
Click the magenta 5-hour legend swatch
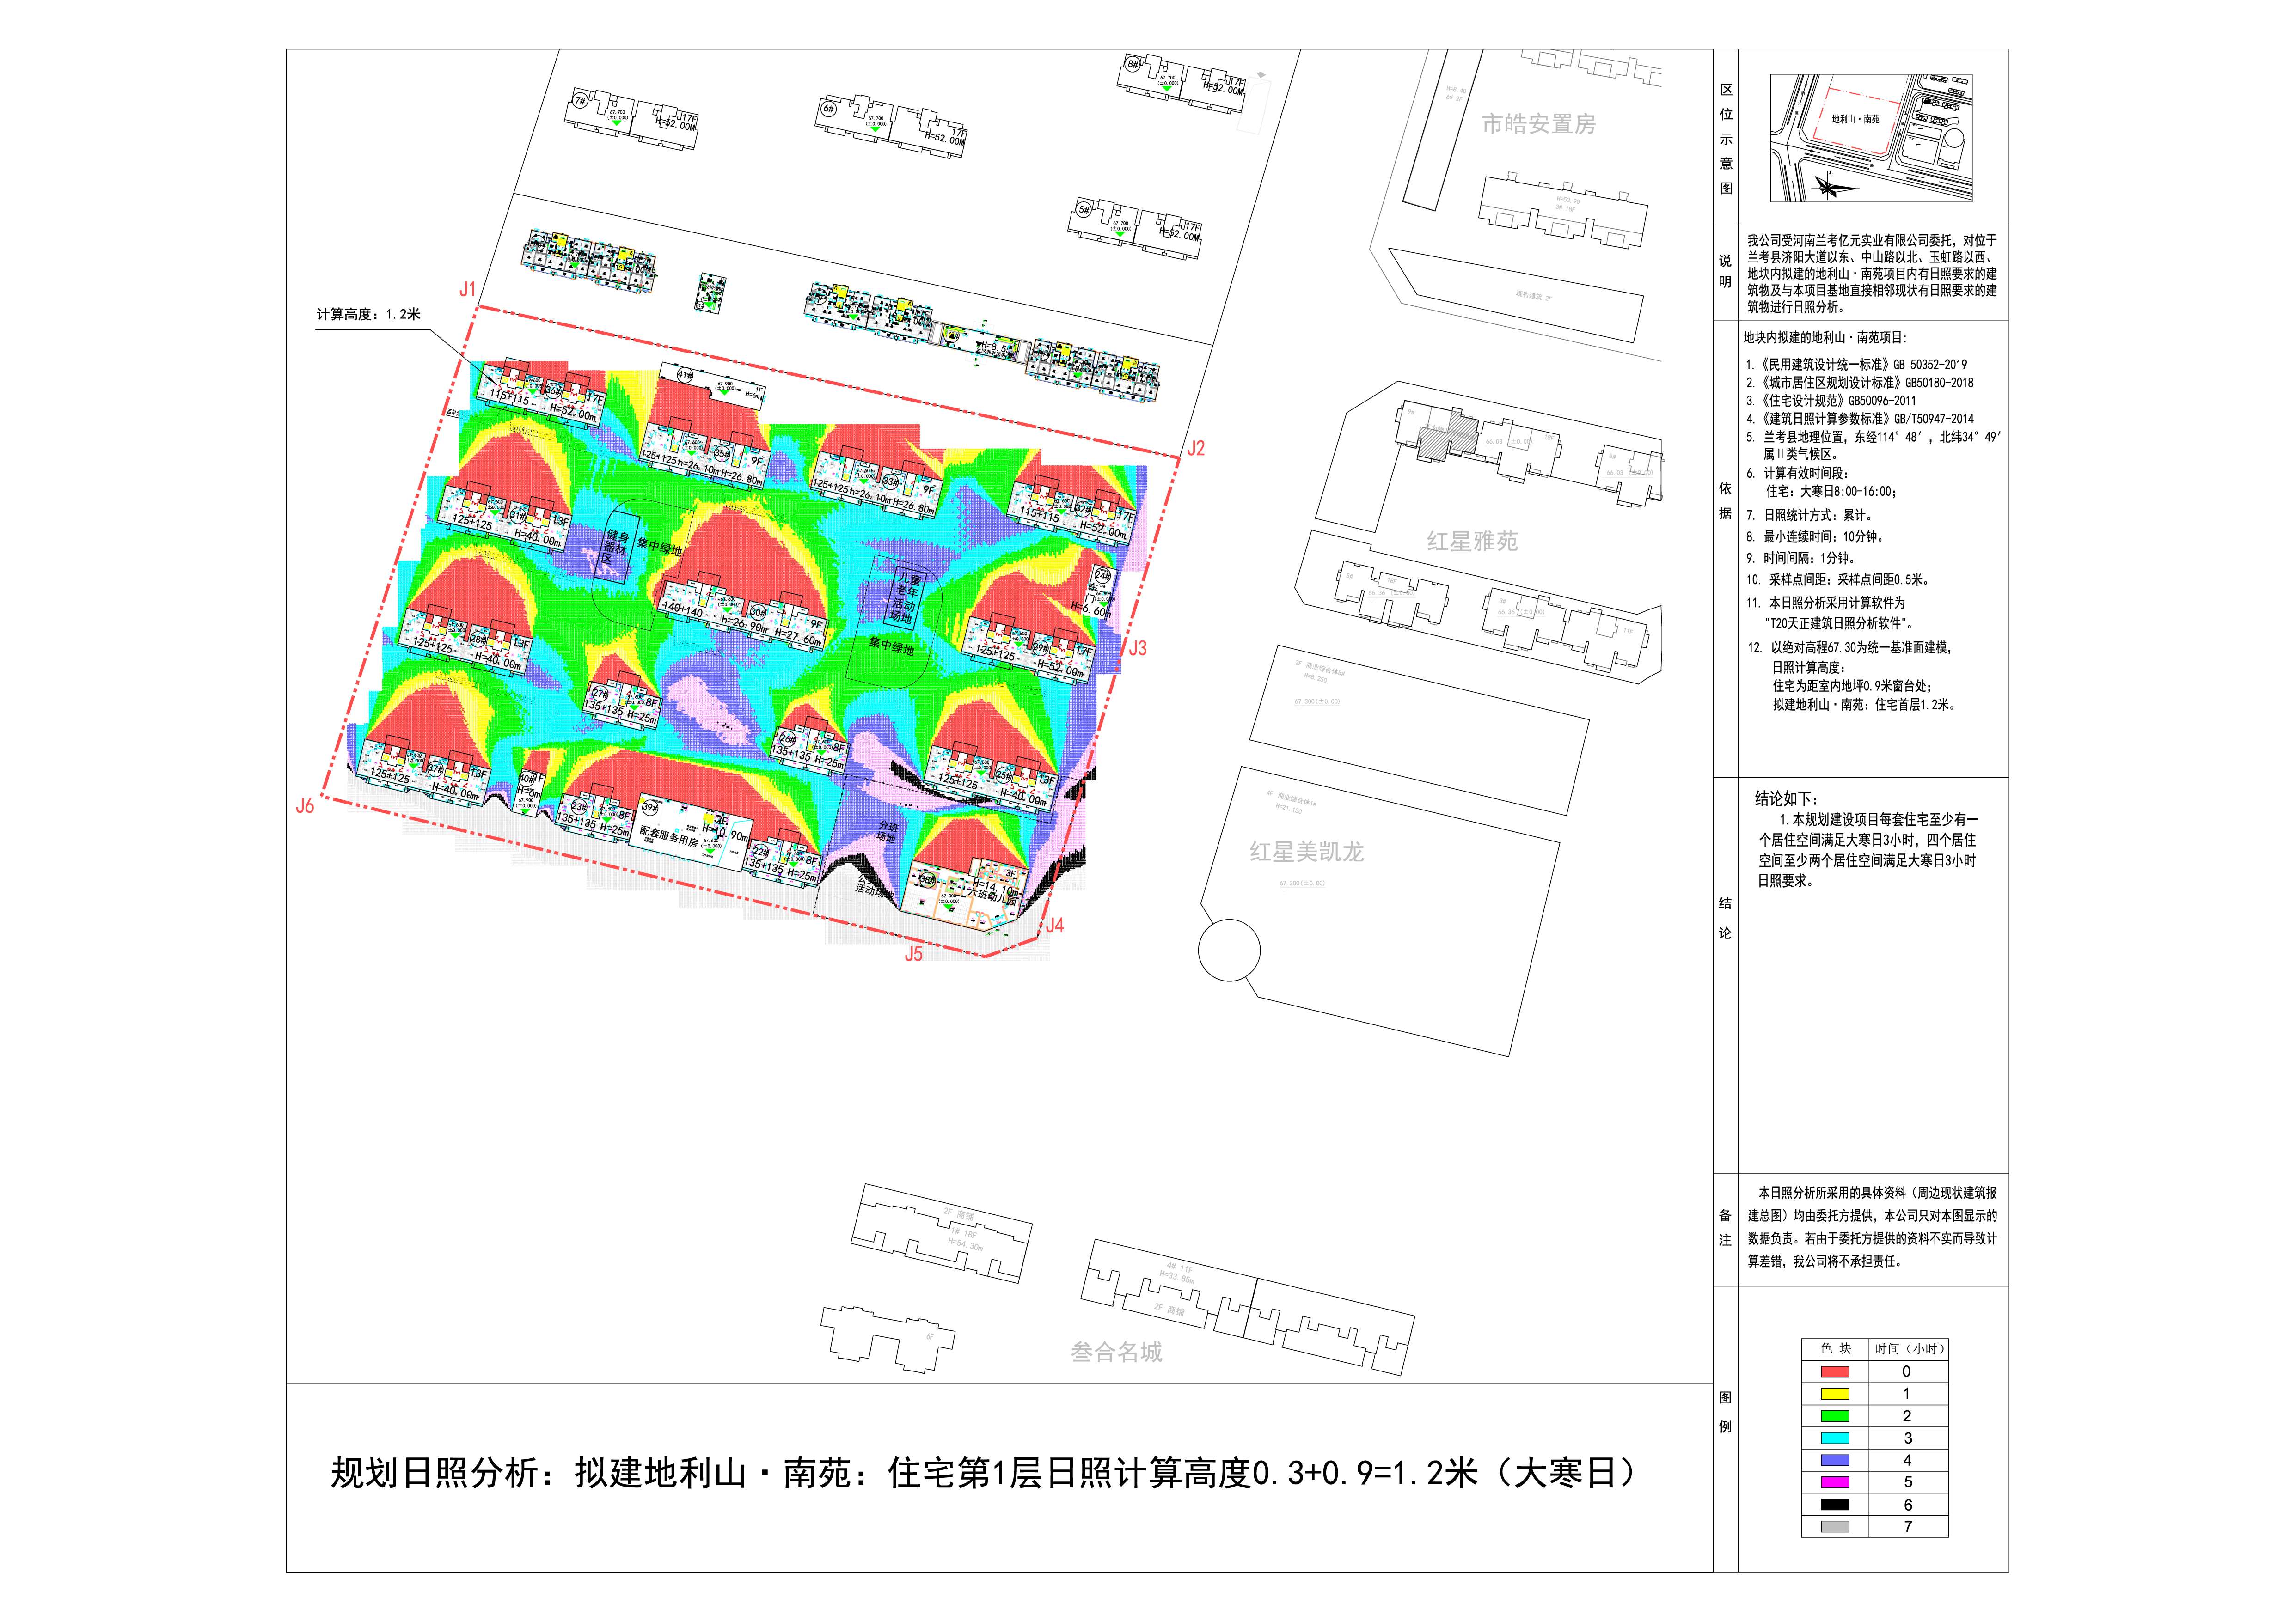[x=1835, y=1482]
